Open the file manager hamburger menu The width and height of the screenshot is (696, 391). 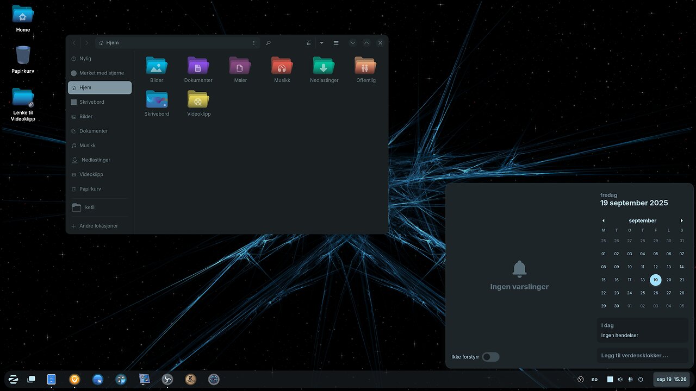[x=336, y=43]
